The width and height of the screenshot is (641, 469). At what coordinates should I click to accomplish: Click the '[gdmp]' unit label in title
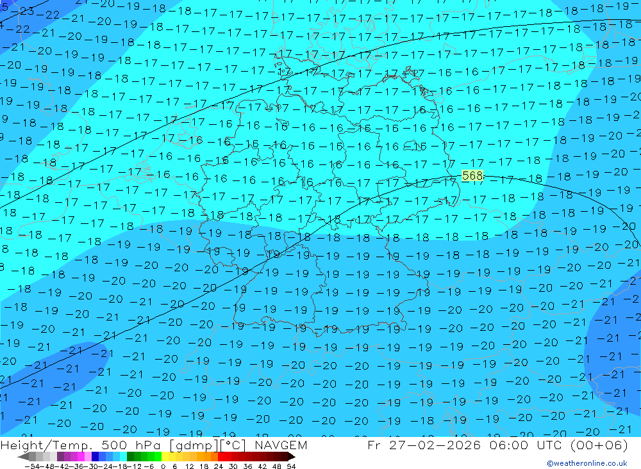(194, 445)
